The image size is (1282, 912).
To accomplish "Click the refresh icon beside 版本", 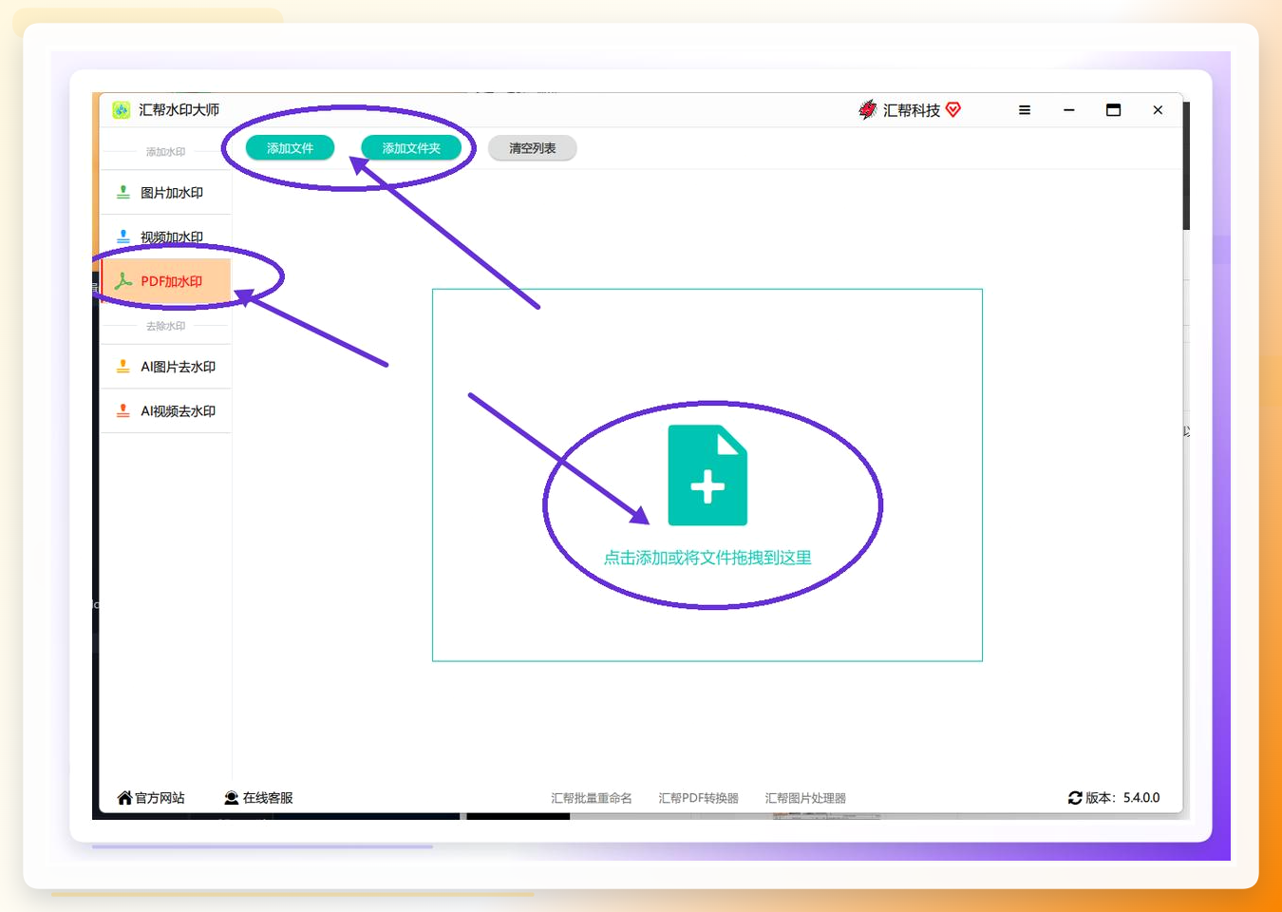I will [x=1075, y=798].
